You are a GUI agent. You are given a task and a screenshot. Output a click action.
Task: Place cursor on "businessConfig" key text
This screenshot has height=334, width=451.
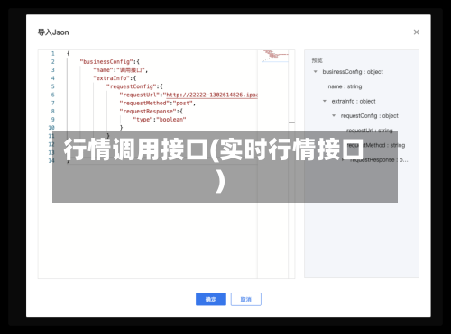[x=106, y=62]
